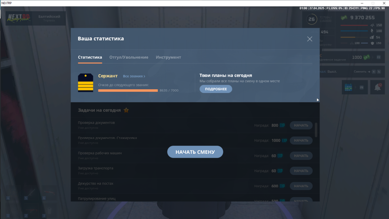Screen dimensions: 389x219
Task: Click the rank points progress bar
Action: point(128,90)
